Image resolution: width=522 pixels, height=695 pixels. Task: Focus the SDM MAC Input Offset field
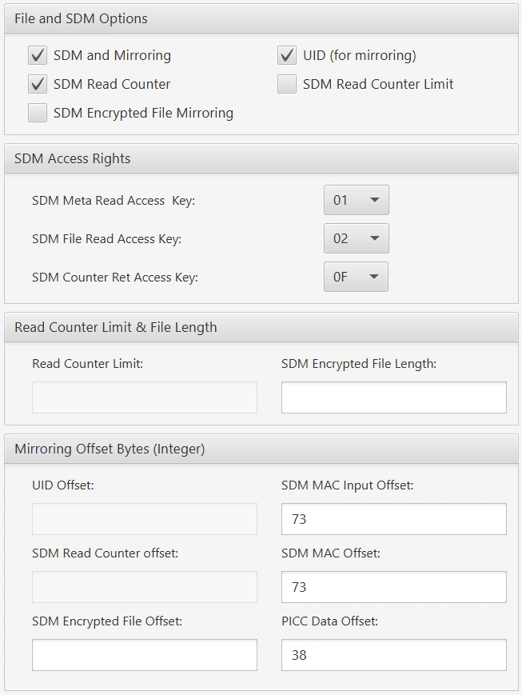[393, 519]
